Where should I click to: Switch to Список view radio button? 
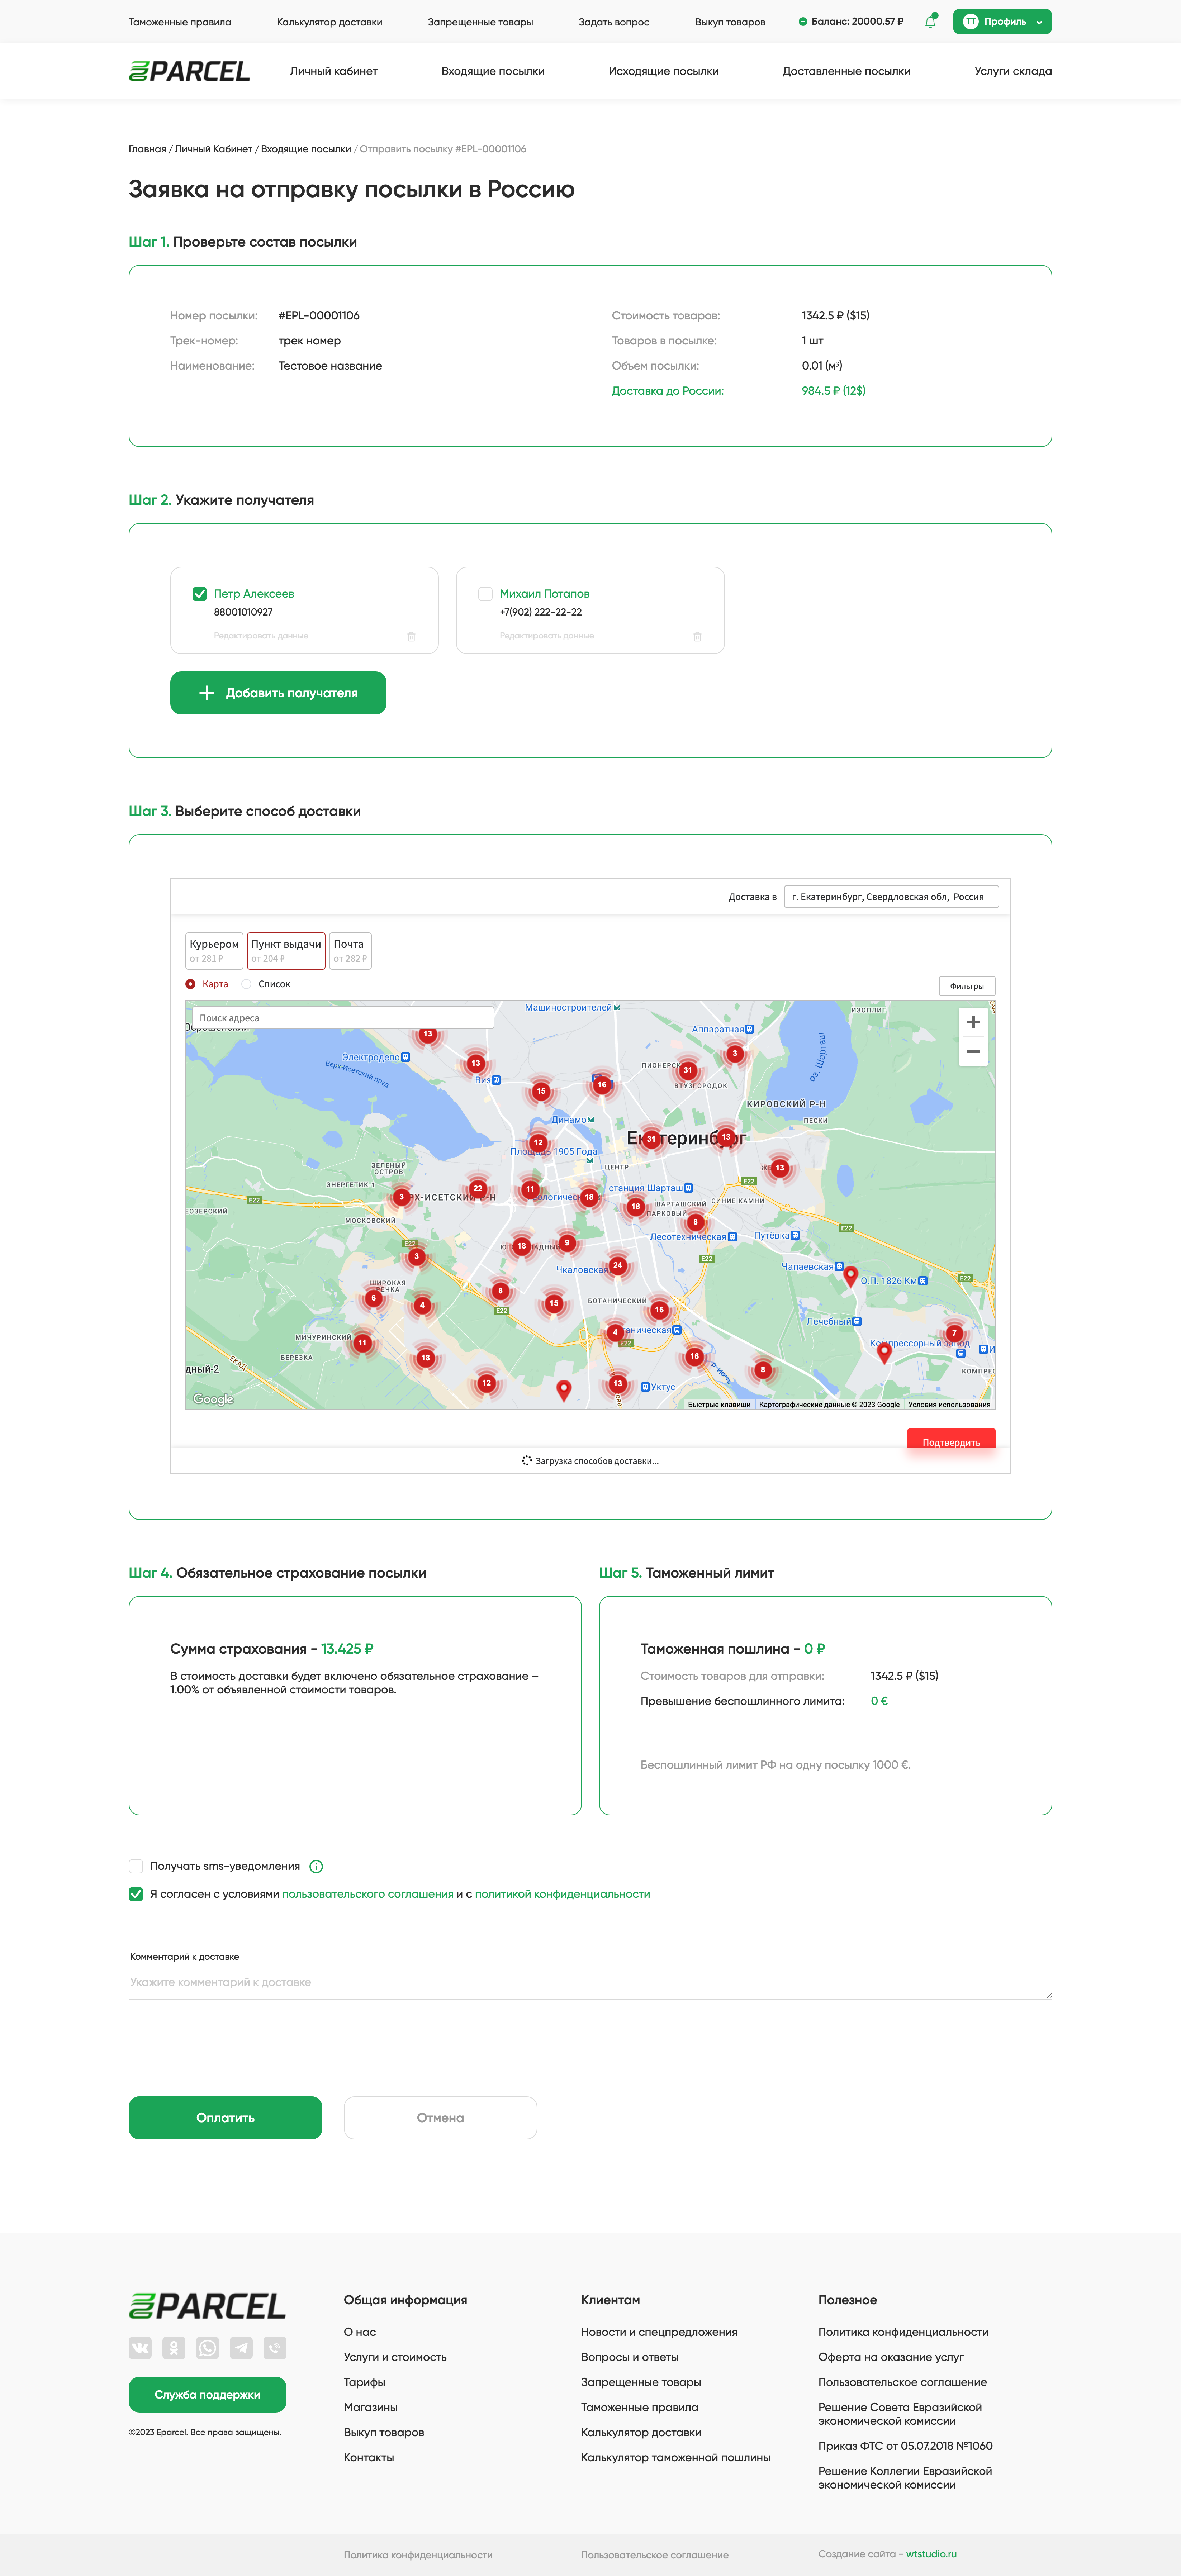(x=246, y=984)
